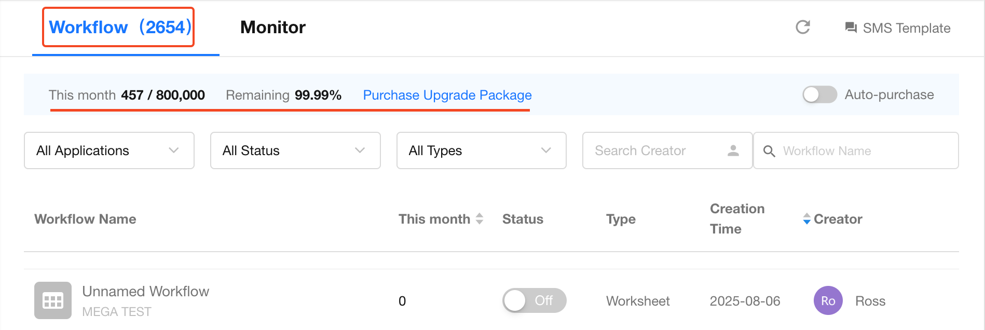The width and height of the screenshot is (985, 330).
Task: Turn on the Unnamed Workflow status switch
Action: [x=534, y=300]
